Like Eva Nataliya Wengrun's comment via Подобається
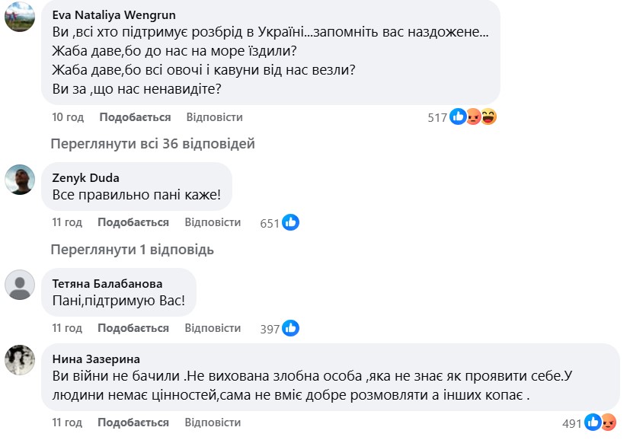Viewport: 630px width, 440px height. [134, 117]
